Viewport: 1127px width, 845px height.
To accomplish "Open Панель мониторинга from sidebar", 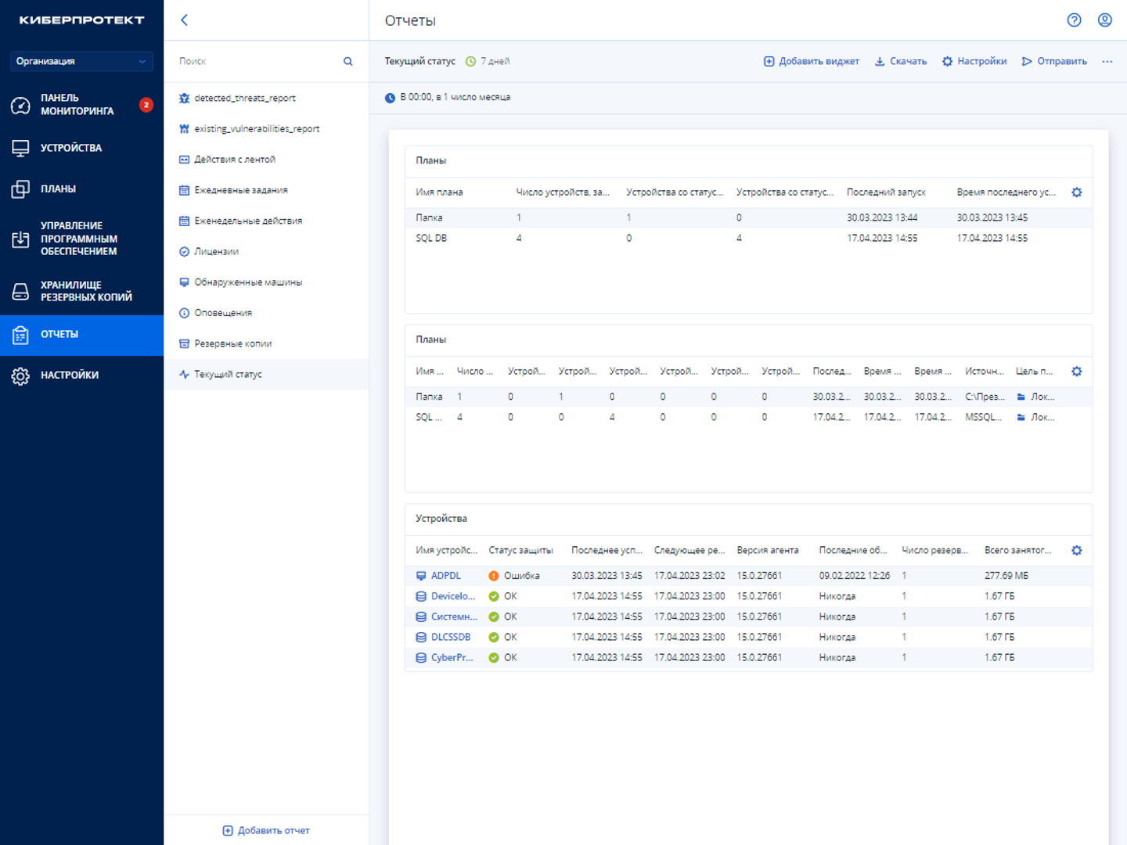I will (x=77, y=105).
